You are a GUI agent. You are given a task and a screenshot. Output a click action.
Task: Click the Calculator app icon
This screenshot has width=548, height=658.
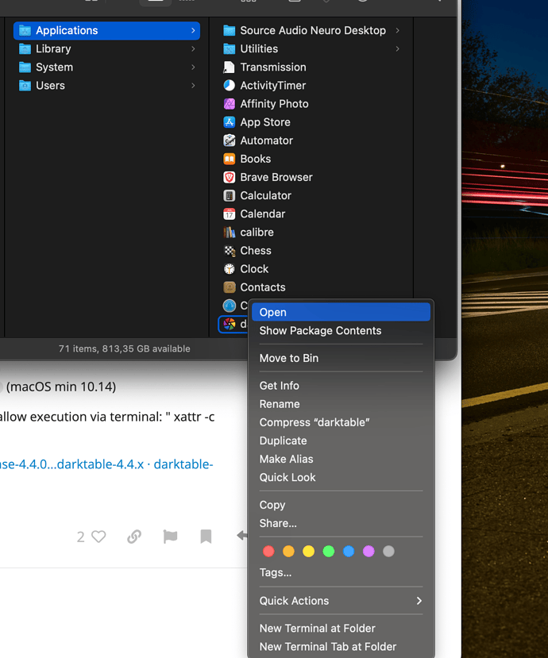tap(230, 195)
